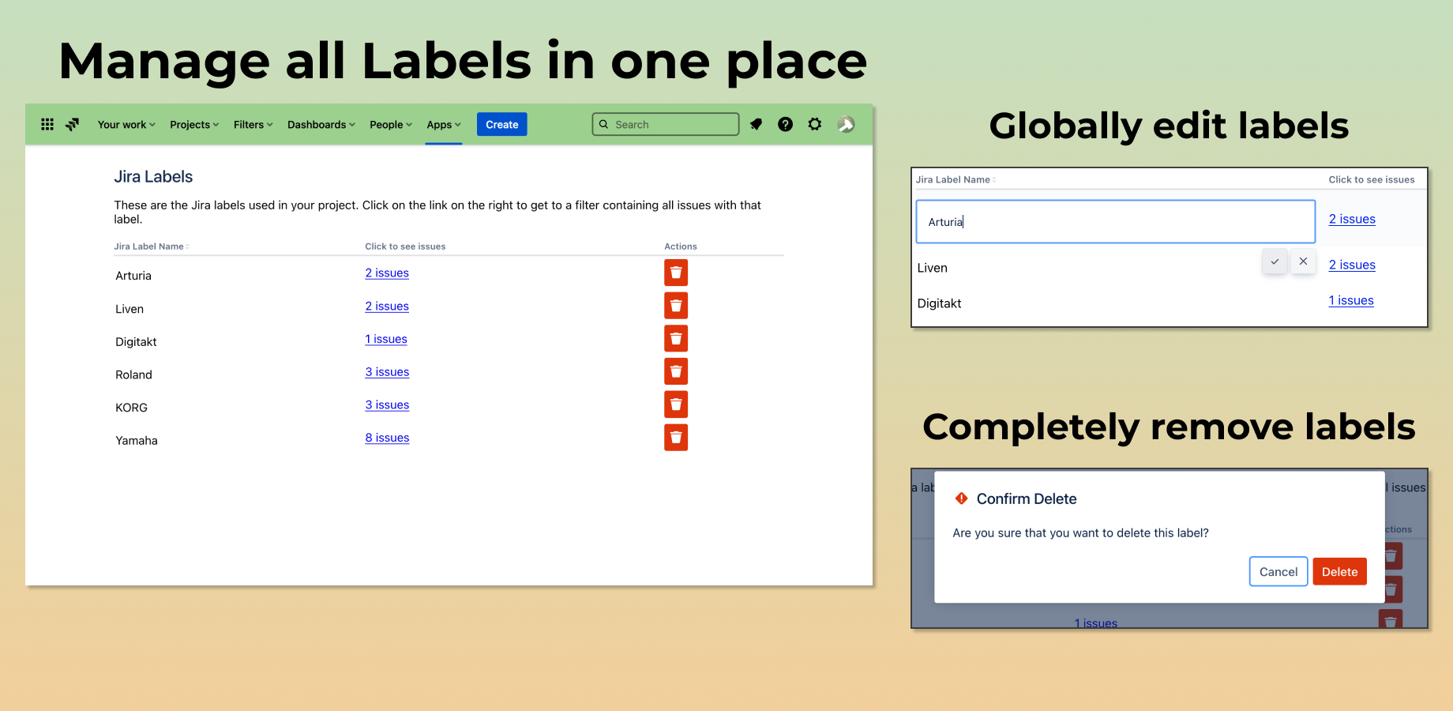Select the Roland label name
The image size is (1453, 711).
click(x=133, y=375)
